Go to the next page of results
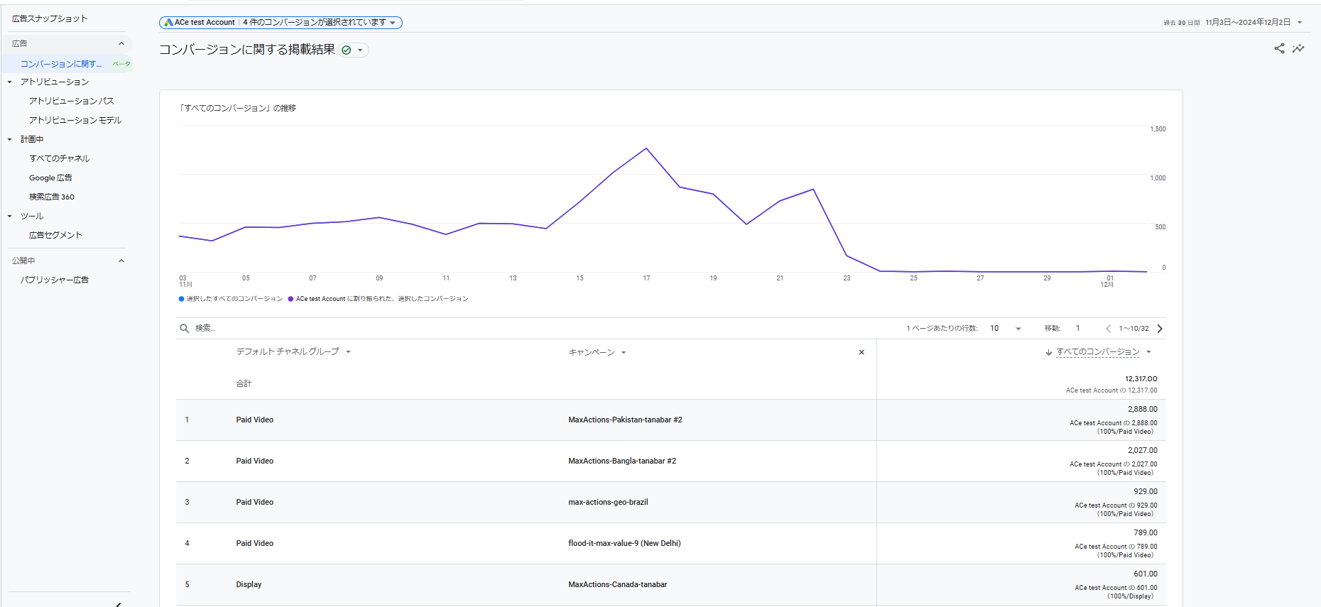 (1160, 328)
